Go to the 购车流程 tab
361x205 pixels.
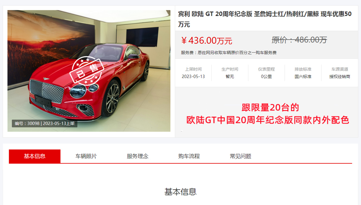[x=189, y=156]
